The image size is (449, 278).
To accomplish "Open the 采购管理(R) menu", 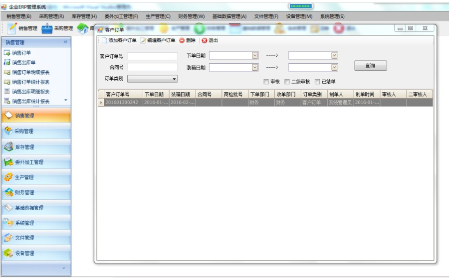I will click(51, 16).
